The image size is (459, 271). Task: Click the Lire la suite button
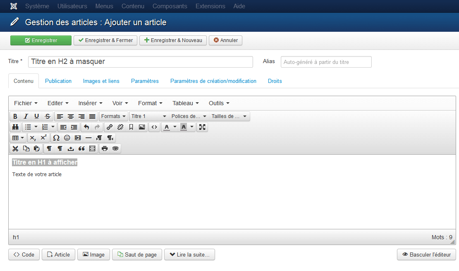[189, 255]
